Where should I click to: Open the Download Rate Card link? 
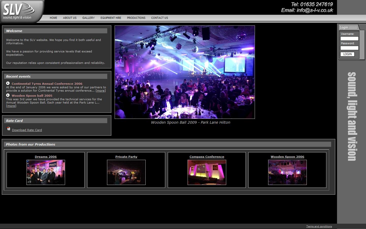pos(27,130)
